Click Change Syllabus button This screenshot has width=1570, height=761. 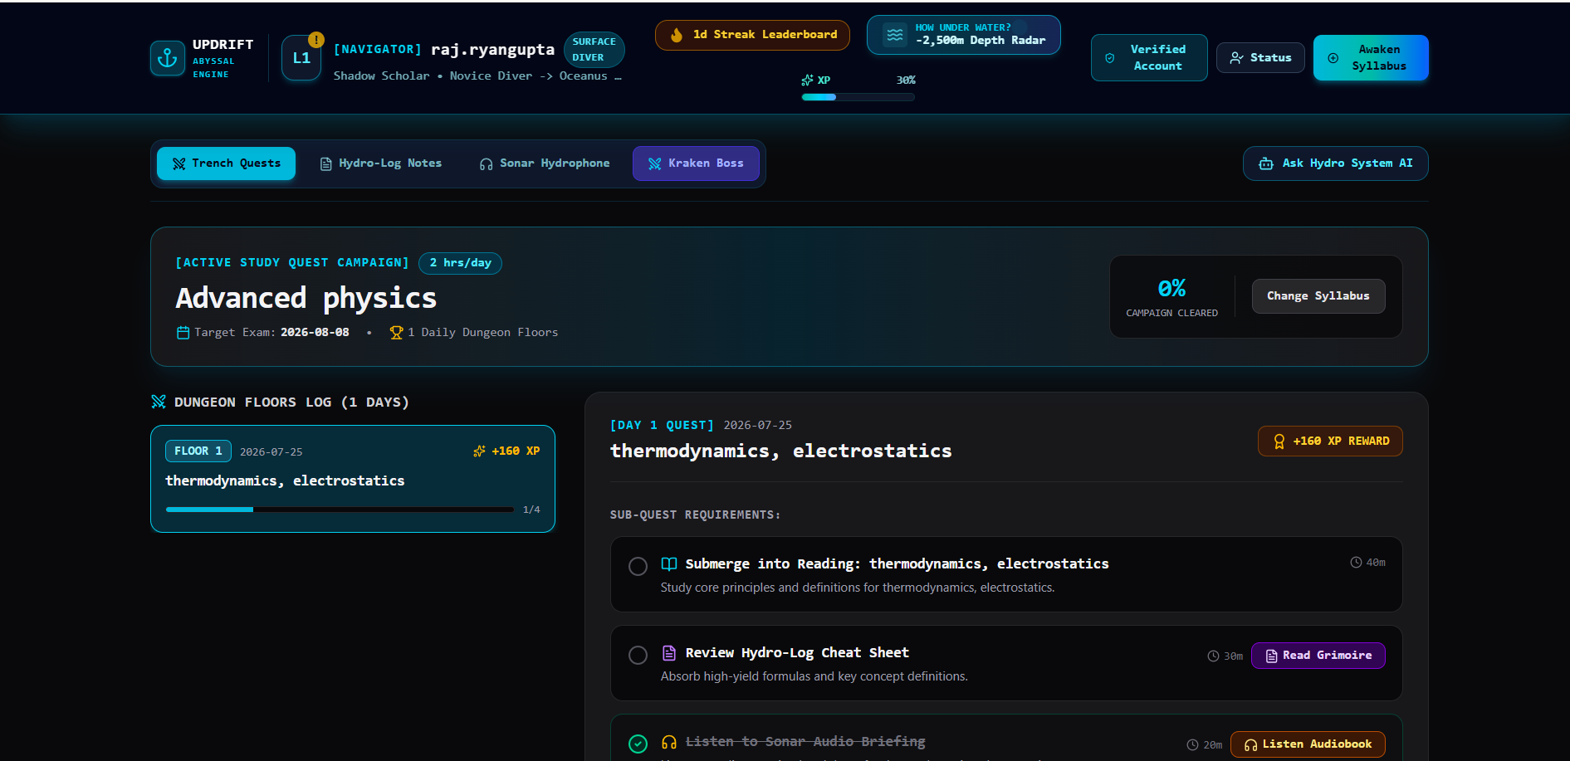pos(1318,296)
